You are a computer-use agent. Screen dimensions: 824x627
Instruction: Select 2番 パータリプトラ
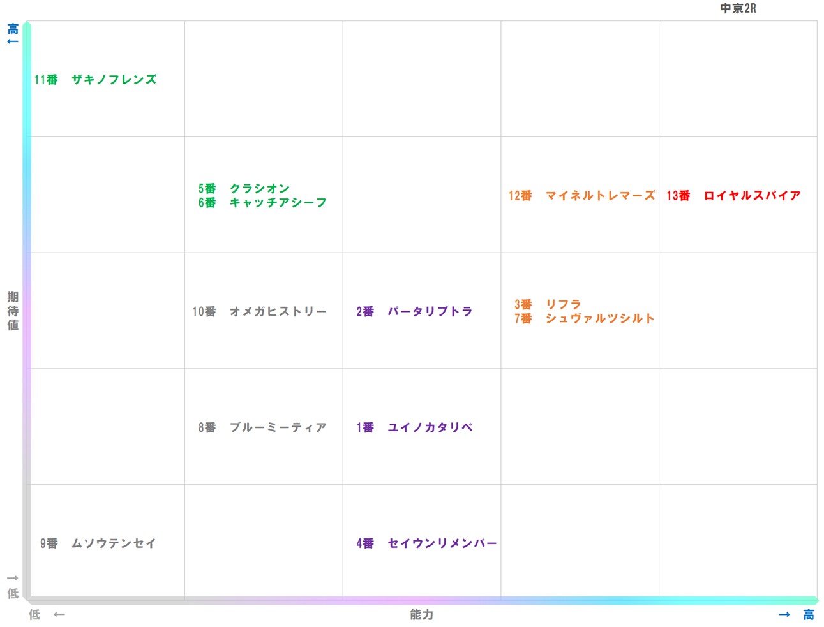click(414, 312)
